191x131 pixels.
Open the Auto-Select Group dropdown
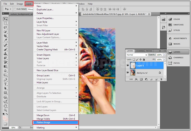point(31,9)
